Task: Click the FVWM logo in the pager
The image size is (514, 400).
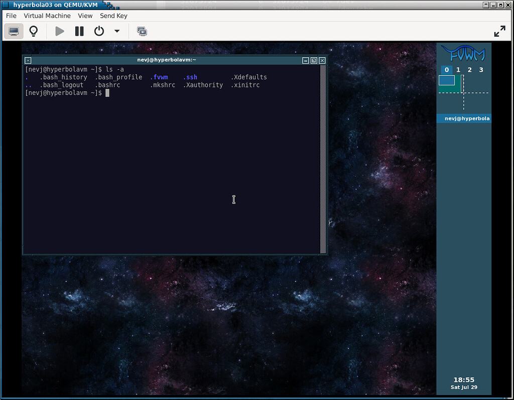Action: pyautogui.click(x=464, y=52)
